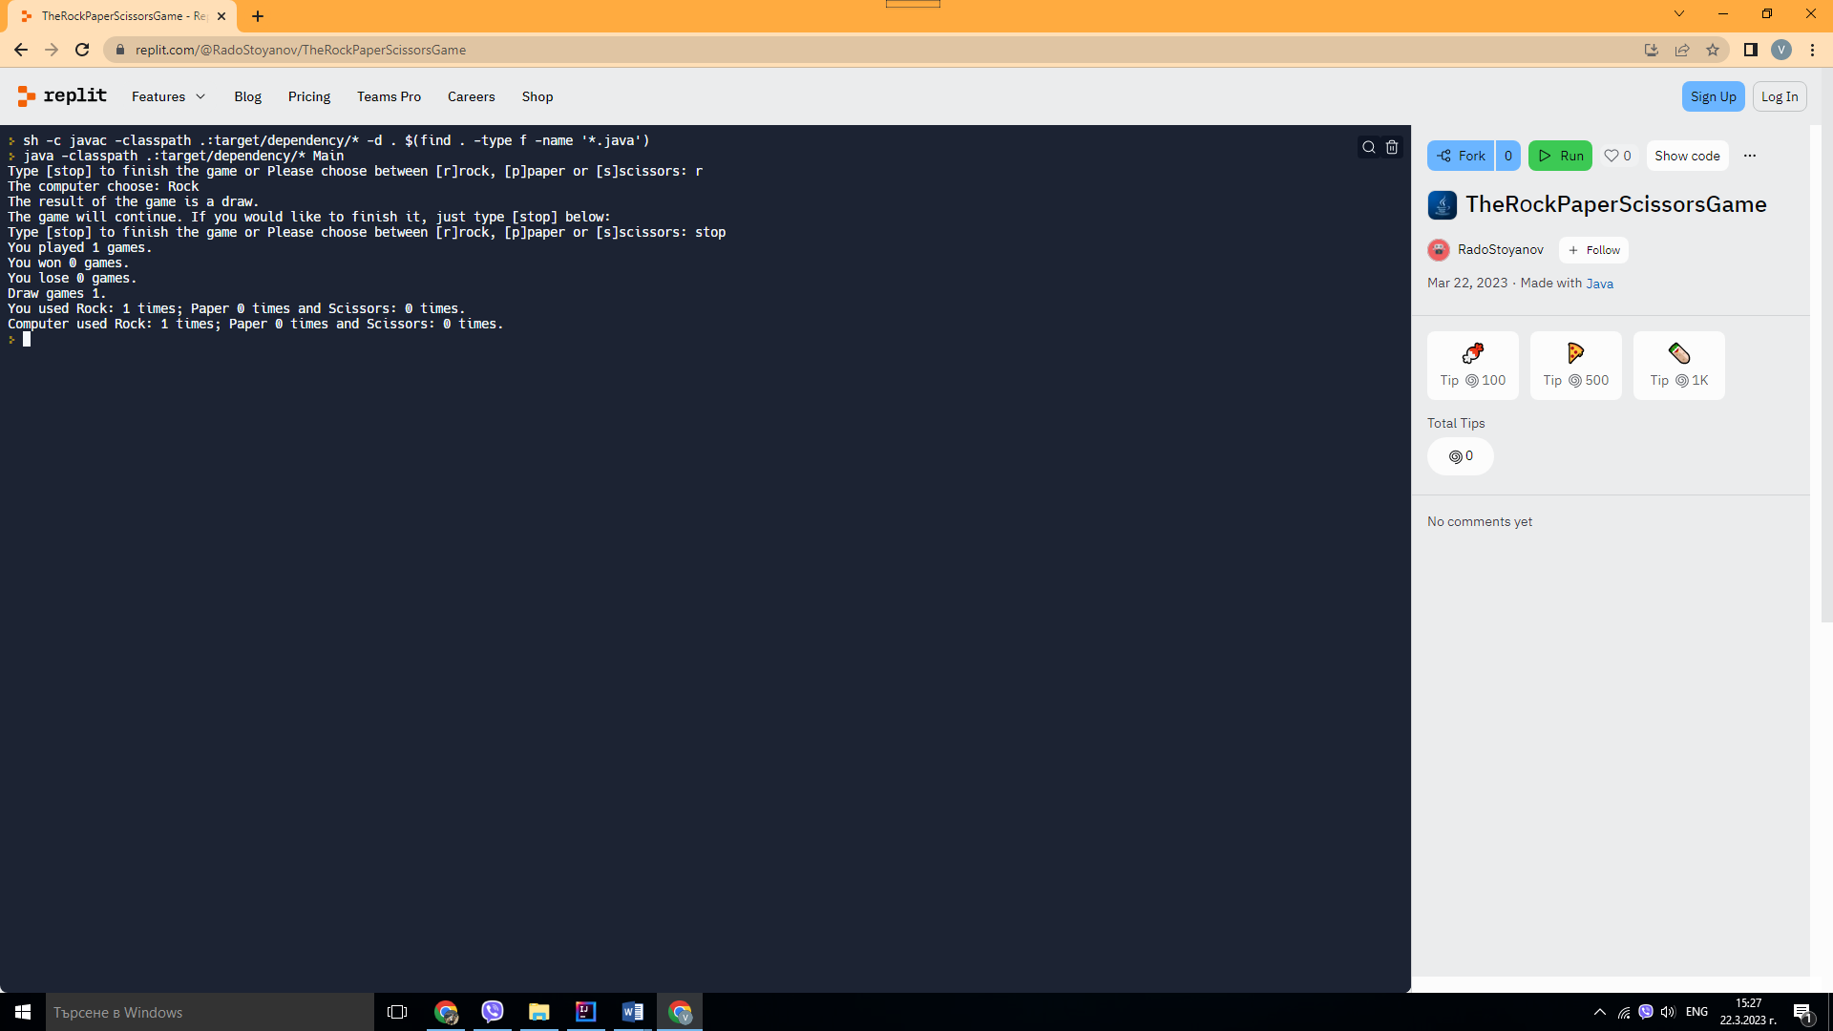Clear the console using the trash icon
The width and height of the screenshot is (1833, 1031).
[1391, 147]
